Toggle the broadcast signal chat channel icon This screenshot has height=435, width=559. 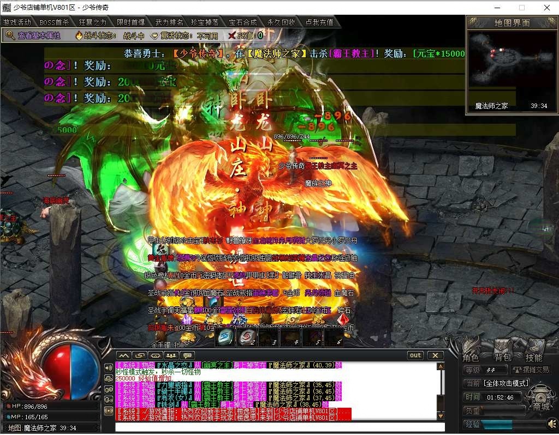pos(109,410)
